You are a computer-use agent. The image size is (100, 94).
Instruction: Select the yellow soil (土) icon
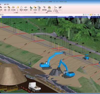coord(17,7)
